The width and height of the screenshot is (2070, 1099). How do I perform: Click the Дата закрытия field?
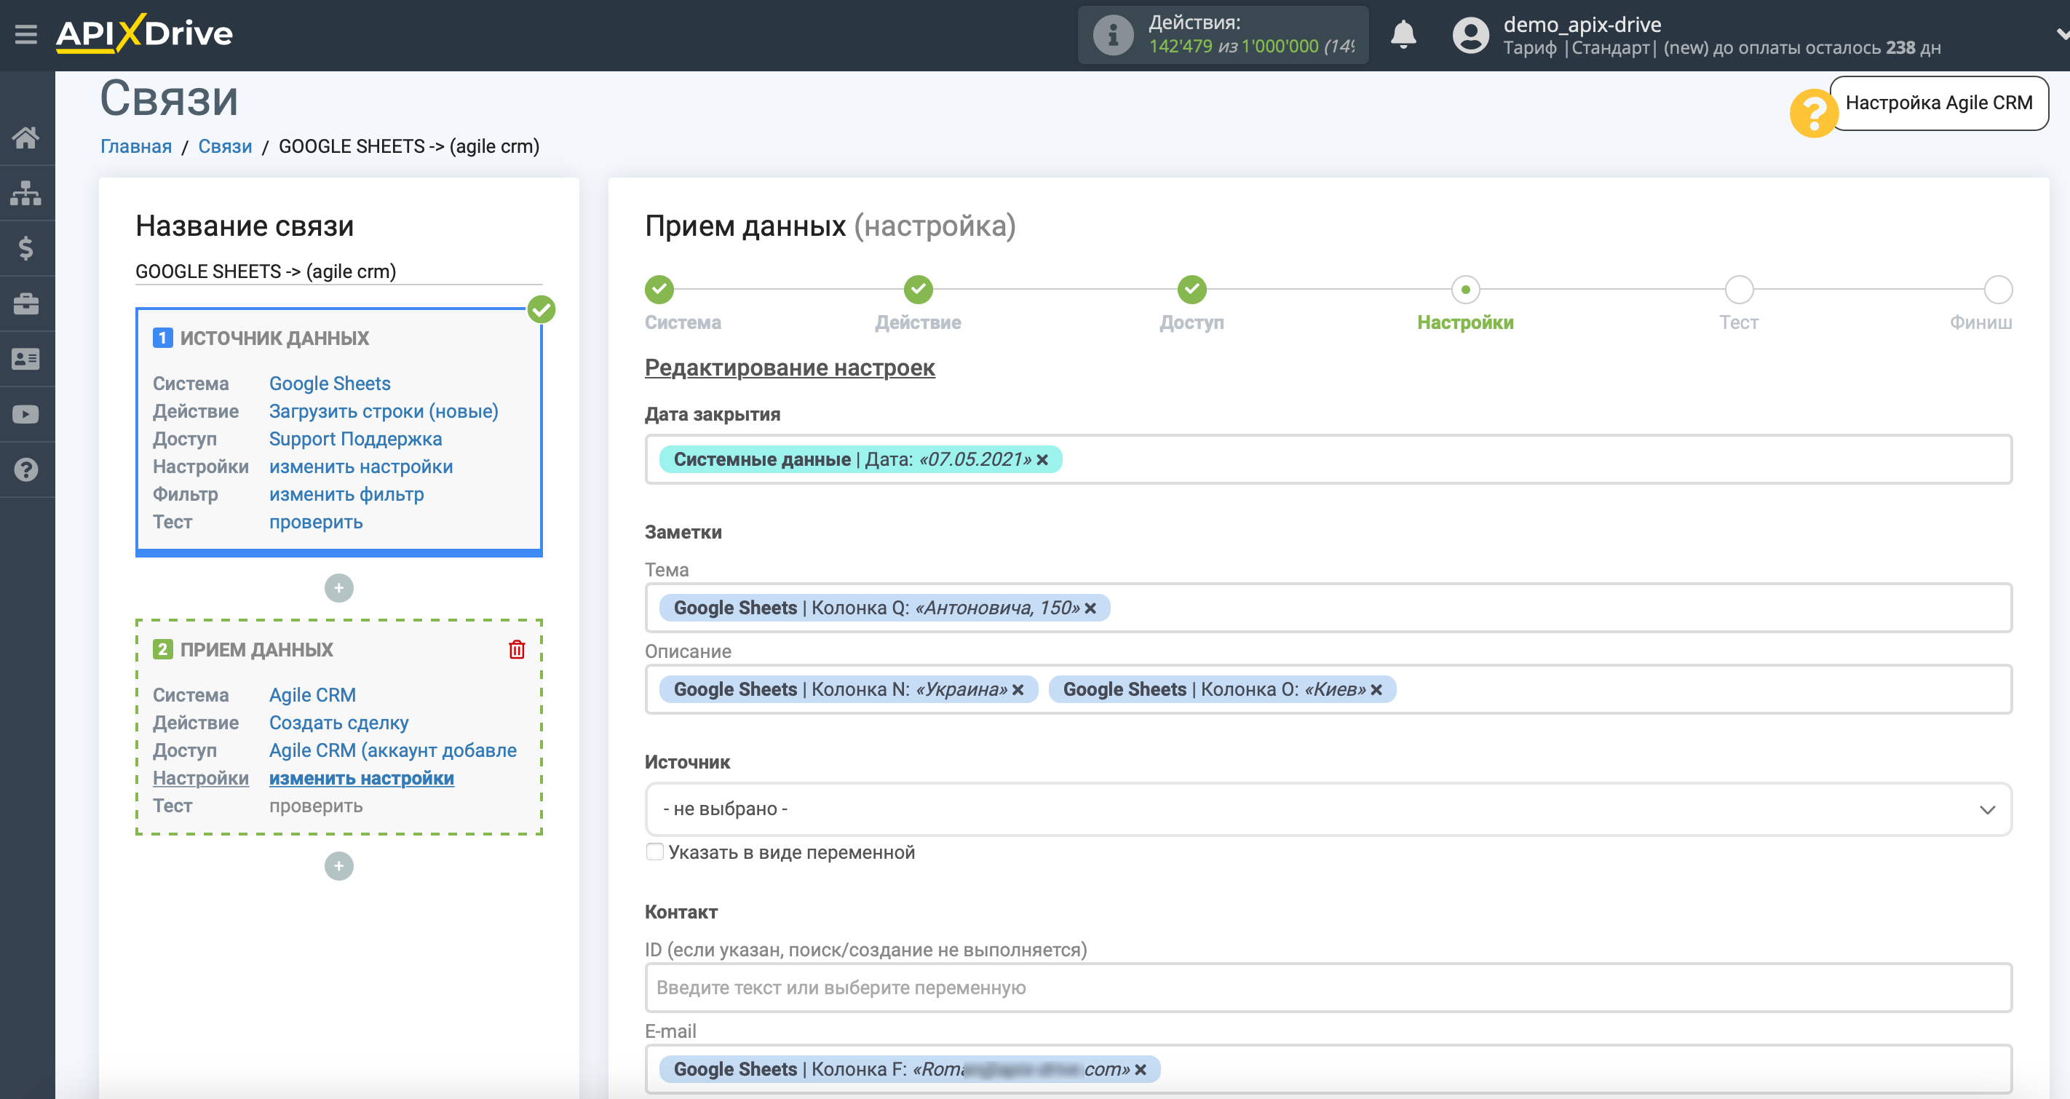point(1328,459)
